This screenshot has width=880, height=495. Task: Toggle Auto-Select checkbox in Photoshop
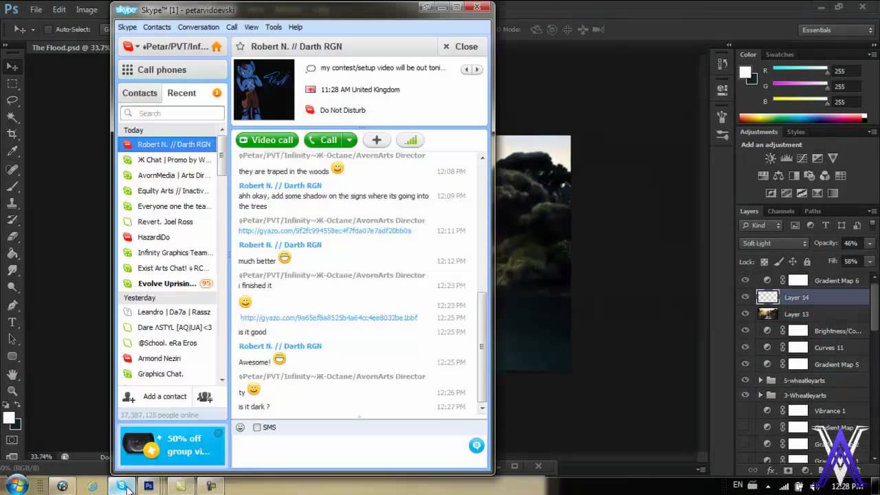coord(48,30)
